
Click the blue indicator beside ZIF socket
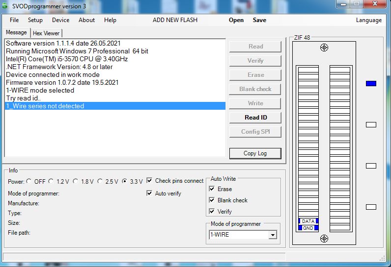coord(371,84)
